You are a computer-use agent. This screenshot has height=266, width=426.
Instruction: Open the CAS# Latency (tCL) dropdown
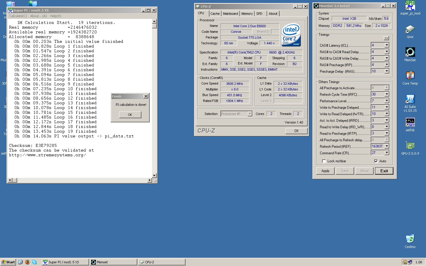coord(387,45)
